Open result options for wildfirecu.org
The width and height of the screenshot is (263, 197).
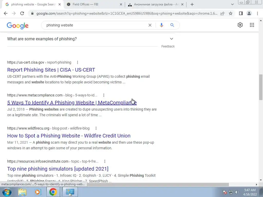point(96,128)
